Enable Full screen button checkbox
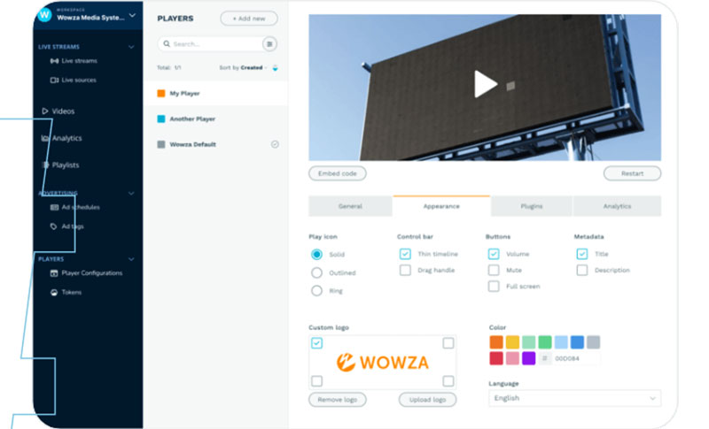This screenshot has width=709, height=429. (x=494, y=287)
